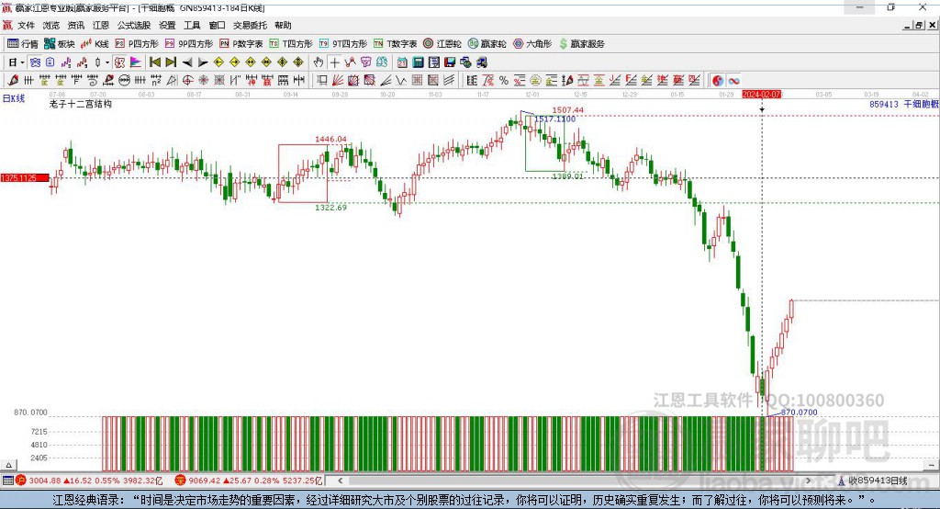The width and height of the screenshot is (940, 509).
Task: Open the 板块 sector view
Action: (60, 44)
